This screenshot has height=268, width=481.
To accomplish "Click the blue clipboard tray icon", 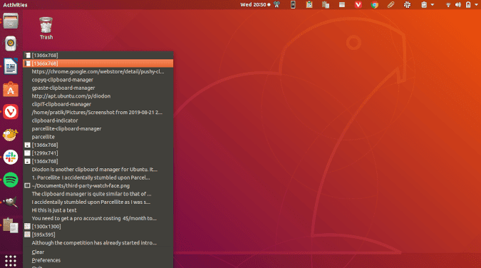I will [309, 4].
